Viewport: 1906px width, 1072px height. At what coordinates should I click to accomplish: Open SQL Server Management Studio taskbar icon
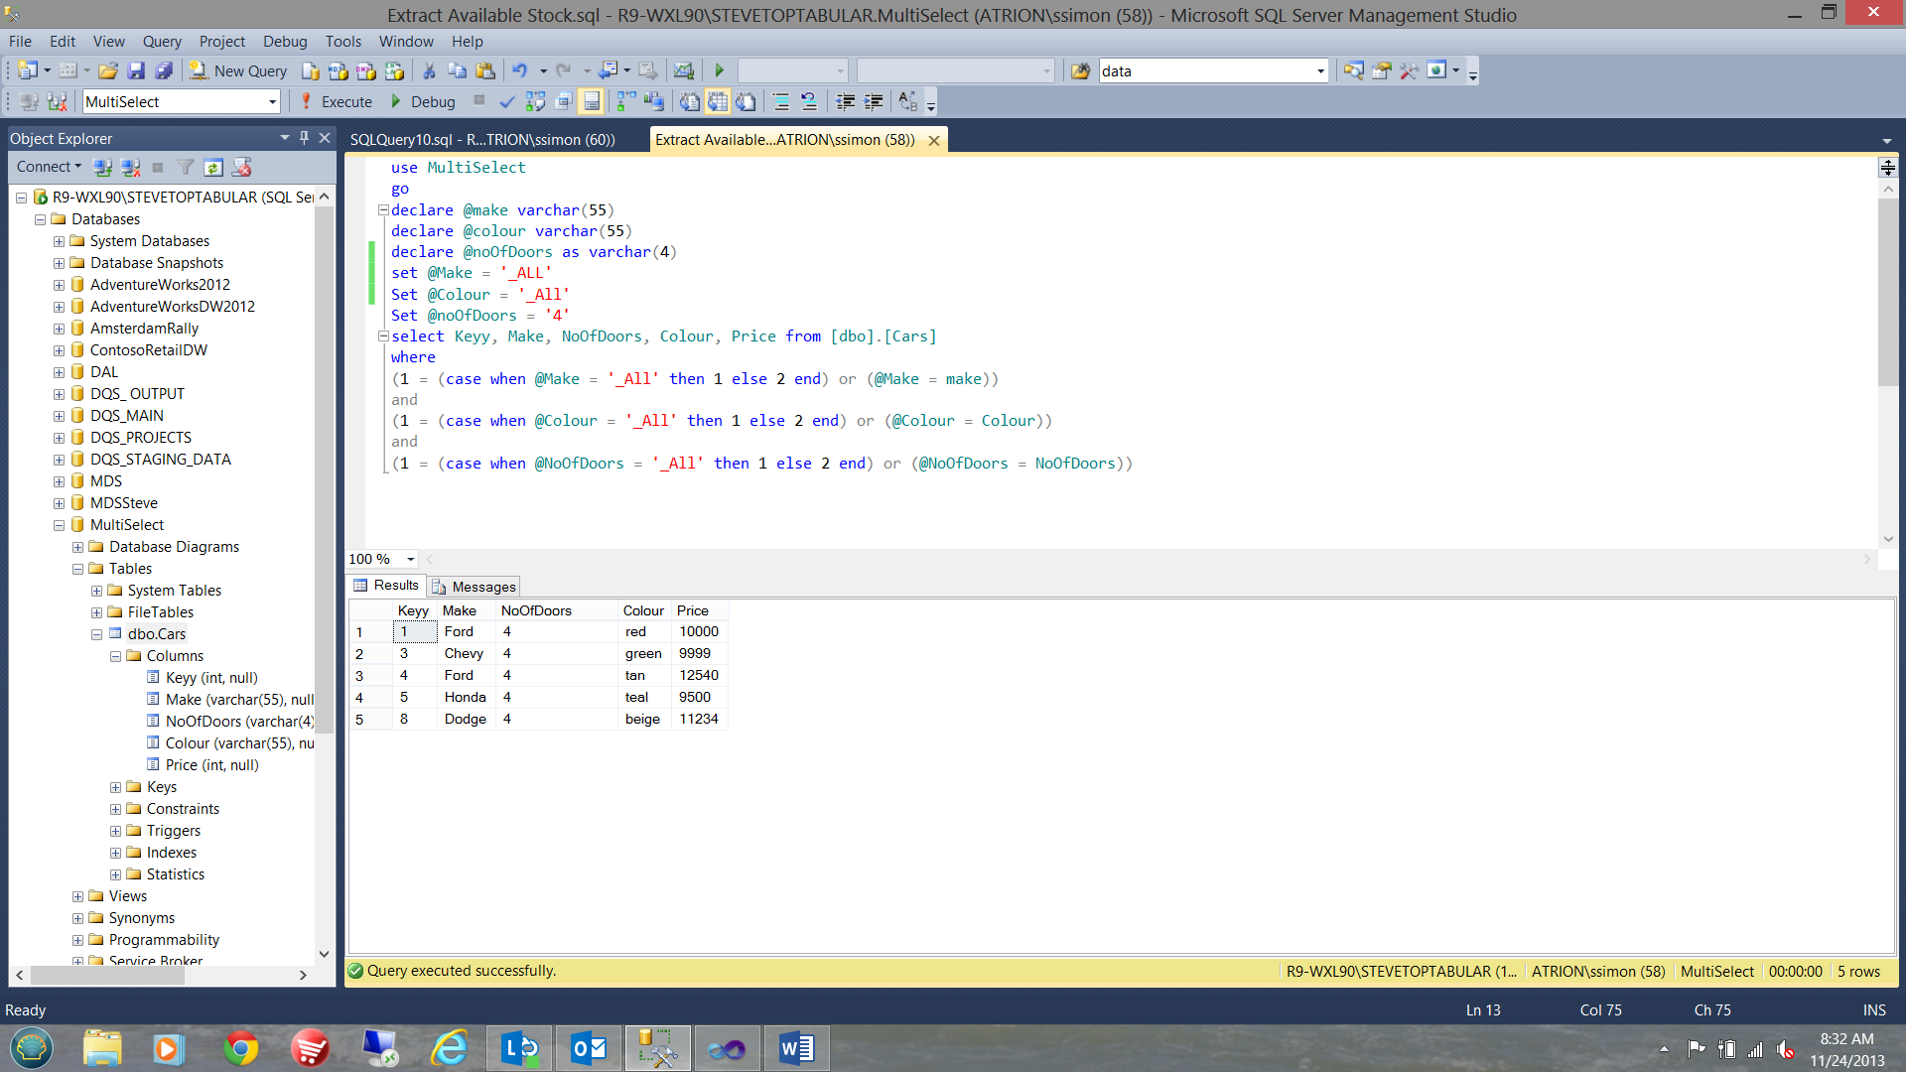pyautogui.click(x=657, y=1048)
